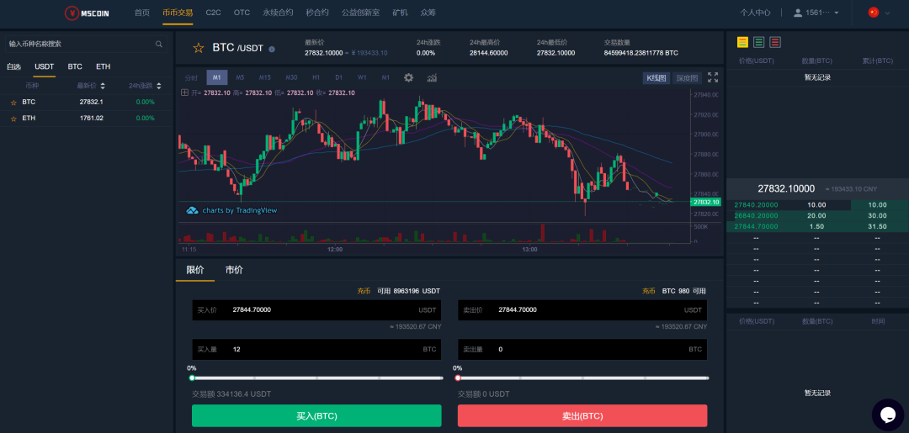Show buy and sell order book view (yellow icon)
The width and height of the screenshot is (909, 433).
click(742, 42)
